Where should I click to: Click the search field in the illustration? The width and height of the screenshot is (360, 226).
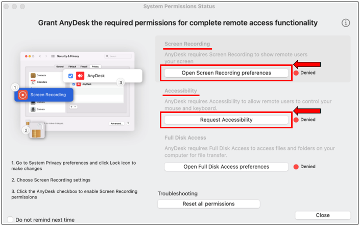coord(118,56)
